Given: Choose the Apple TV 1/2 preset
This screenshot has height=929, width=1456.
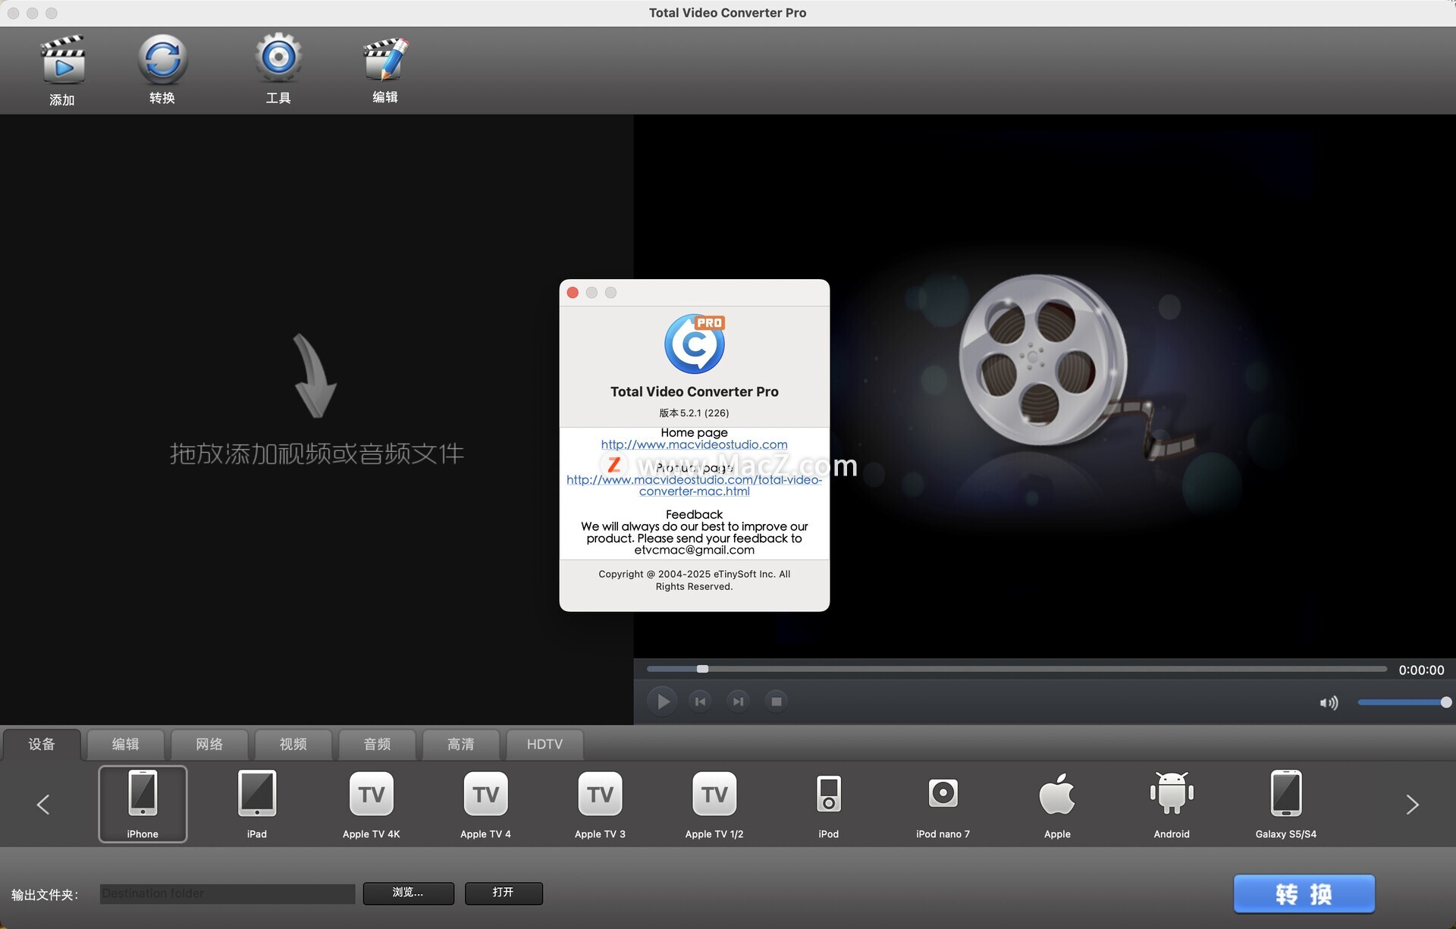Looking at the screenshot, I should [714, 804].
